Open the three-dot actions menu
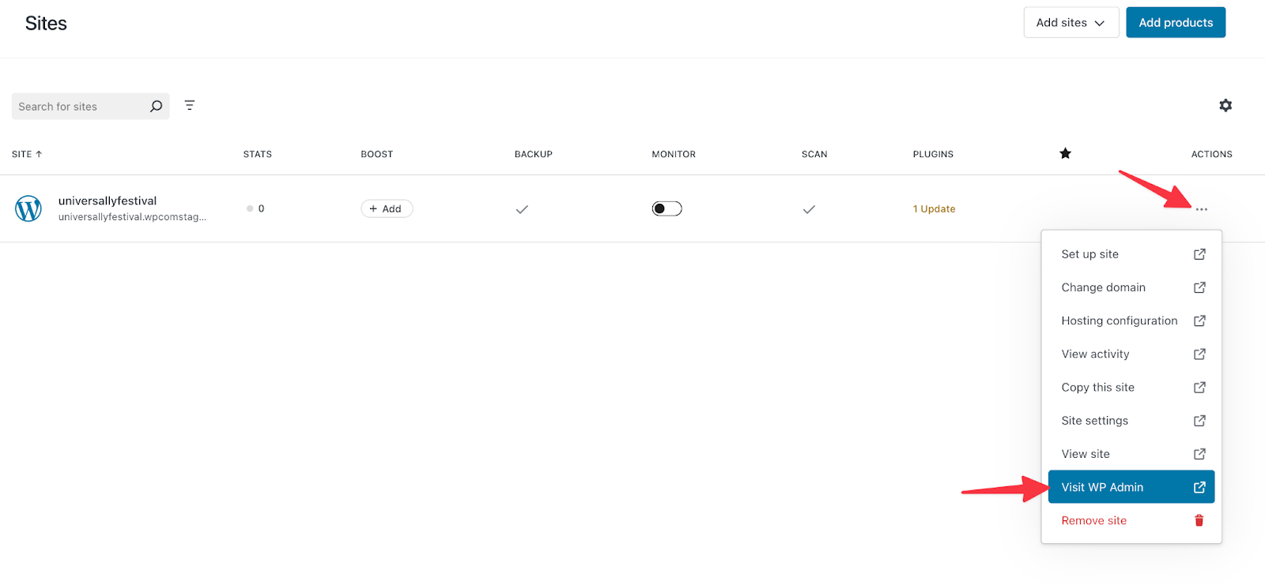1265x585 pixels. [x=1201, y=209]
